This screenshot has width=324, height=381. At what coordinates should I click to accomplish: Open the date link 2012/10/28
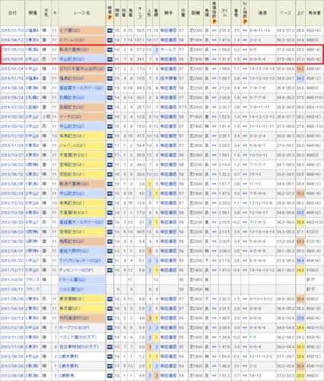(12, 213)
